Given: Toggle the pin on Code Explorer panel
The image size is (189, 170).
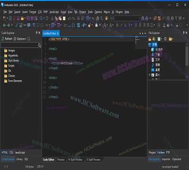Looking at the screenshot, I should click(x=36, y=33).
